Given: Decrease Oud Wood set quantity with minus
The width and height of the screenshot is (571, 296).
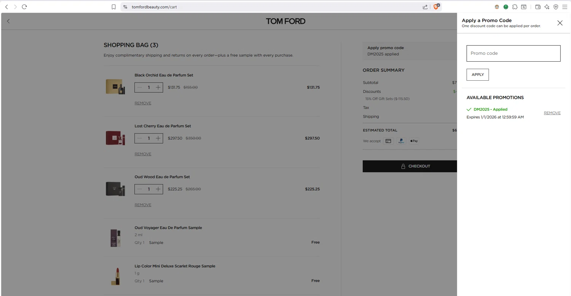Looking at the screenshot, I should coord(139,189).
